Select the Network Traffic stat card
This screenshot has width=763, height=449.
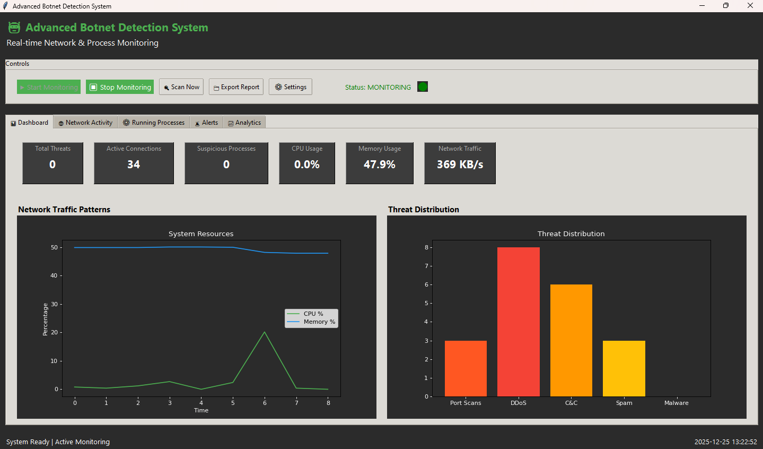tap(460, 163)
